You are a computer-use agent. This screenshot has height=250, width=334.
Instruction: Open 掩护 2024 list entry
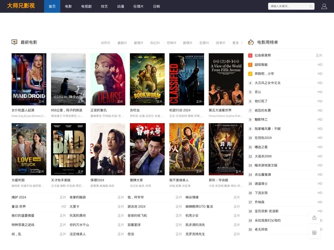click(19, 197)
